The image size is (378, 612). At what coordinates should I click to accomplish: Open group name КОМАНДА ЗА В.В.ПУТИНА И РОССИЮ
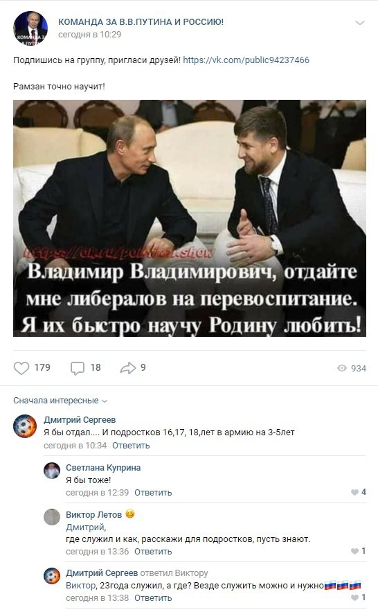141,22
